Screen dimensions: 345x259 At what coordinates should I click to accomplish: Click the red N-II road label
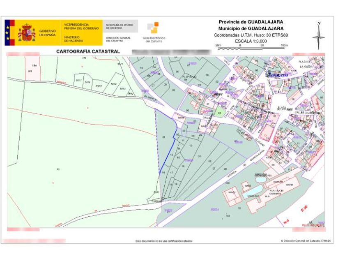(x=287, y=222)
